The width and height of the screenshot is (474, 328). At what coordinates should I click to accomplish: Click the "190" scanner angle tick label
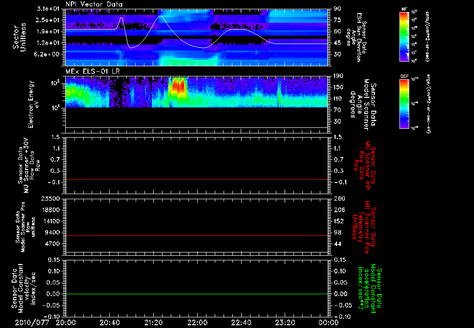pos(339,76)
